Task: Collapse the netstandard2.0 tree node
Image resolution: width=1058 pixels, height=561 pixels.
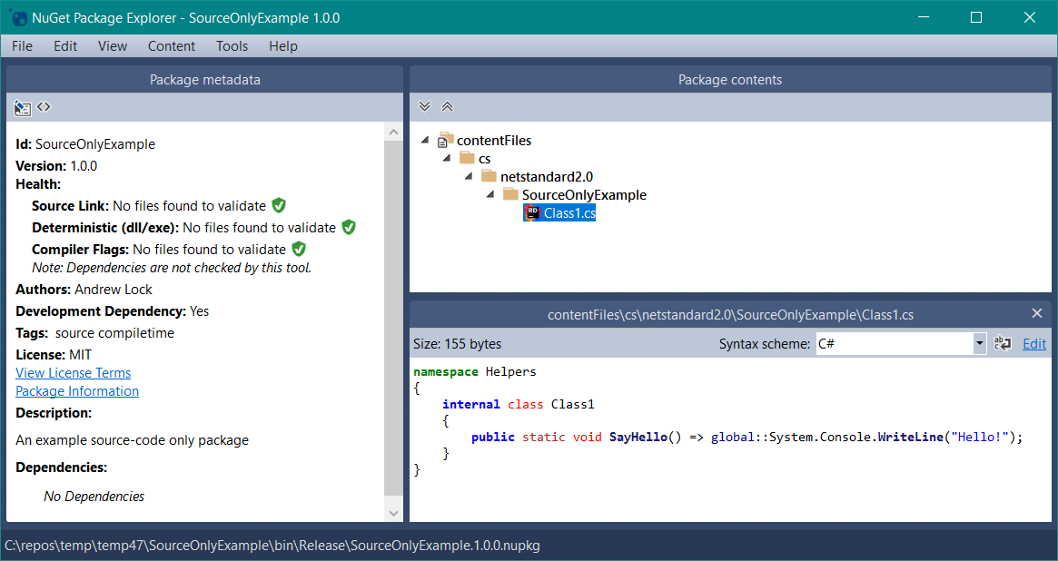Action: [469, 177]
